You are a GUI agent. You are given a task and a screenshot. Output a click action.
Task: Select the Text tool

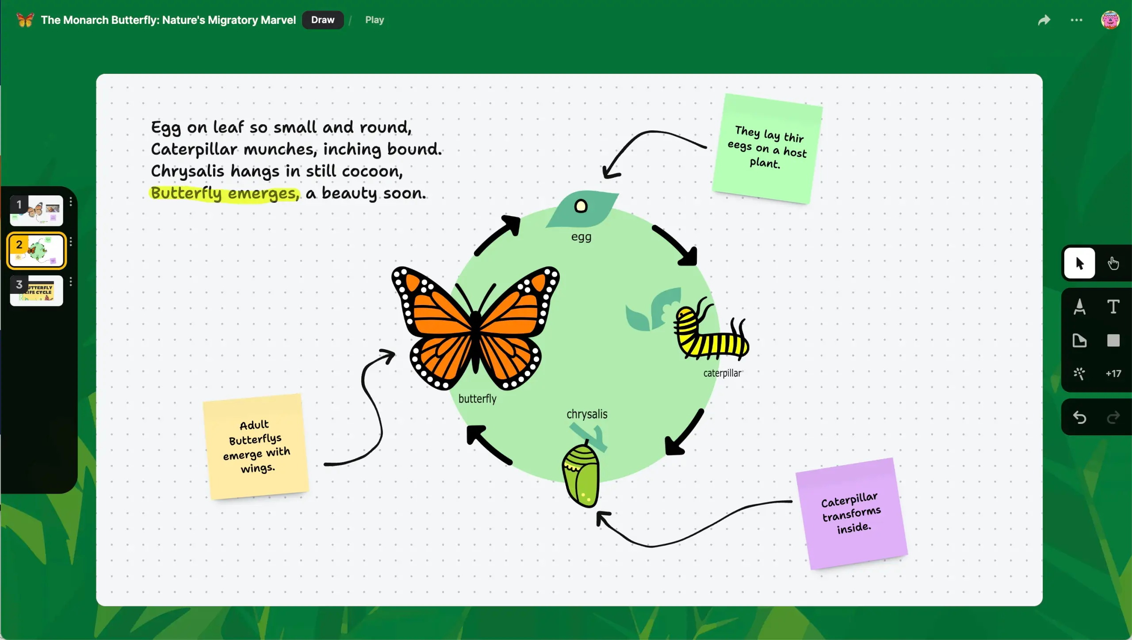(1113, 306)
